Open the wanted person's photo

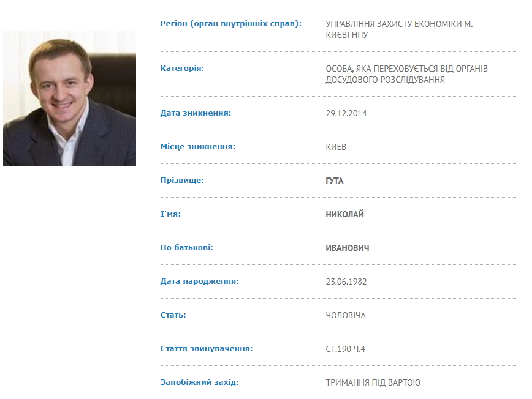click(x=69, y=99)
